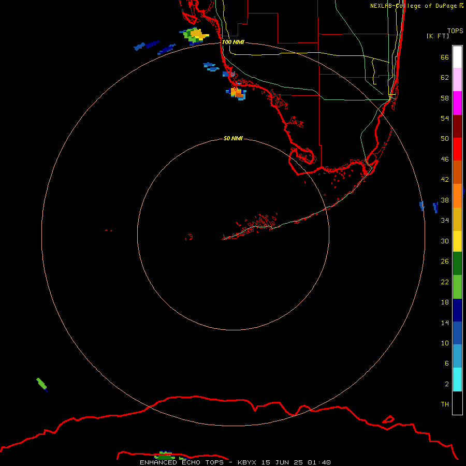
Task: Click the [K FT] units label
Action: click(438, 36)
